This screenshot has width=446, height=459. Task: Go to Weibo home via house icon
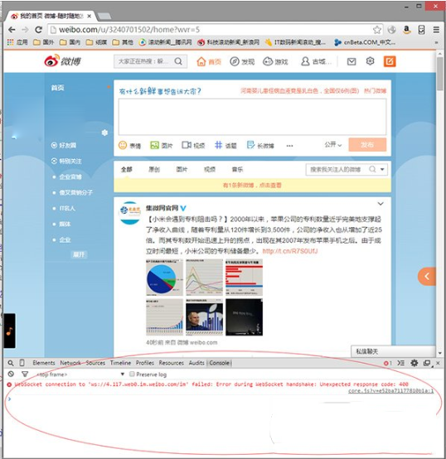coord(201,61)
